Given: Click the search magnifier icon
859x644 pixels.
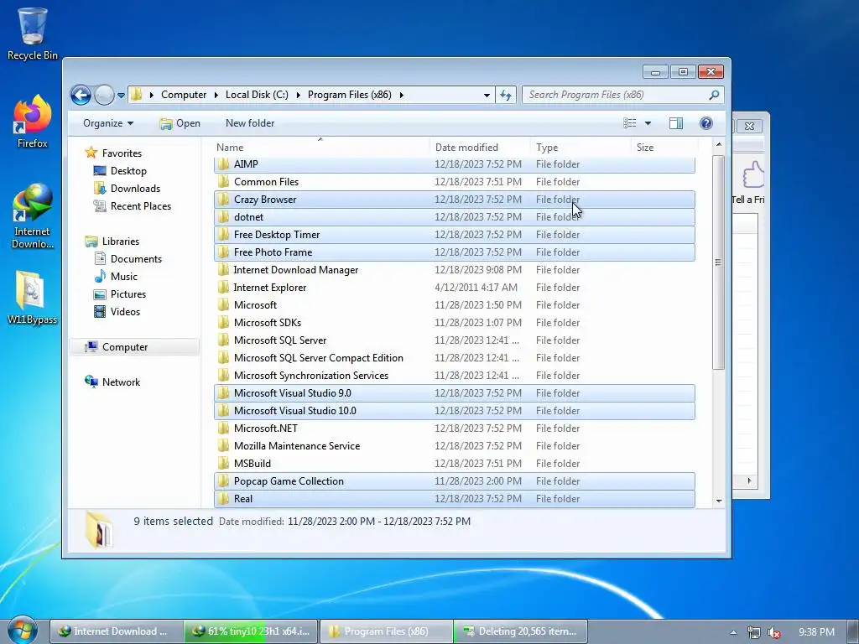Looking at the screenshot, I should pyautogui.click(x=714, y=96).
